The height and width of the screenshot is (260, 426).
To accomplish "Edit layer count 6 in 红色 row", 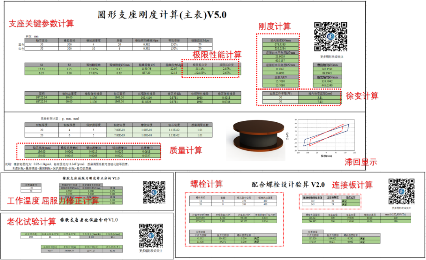I will coord(120,49).
